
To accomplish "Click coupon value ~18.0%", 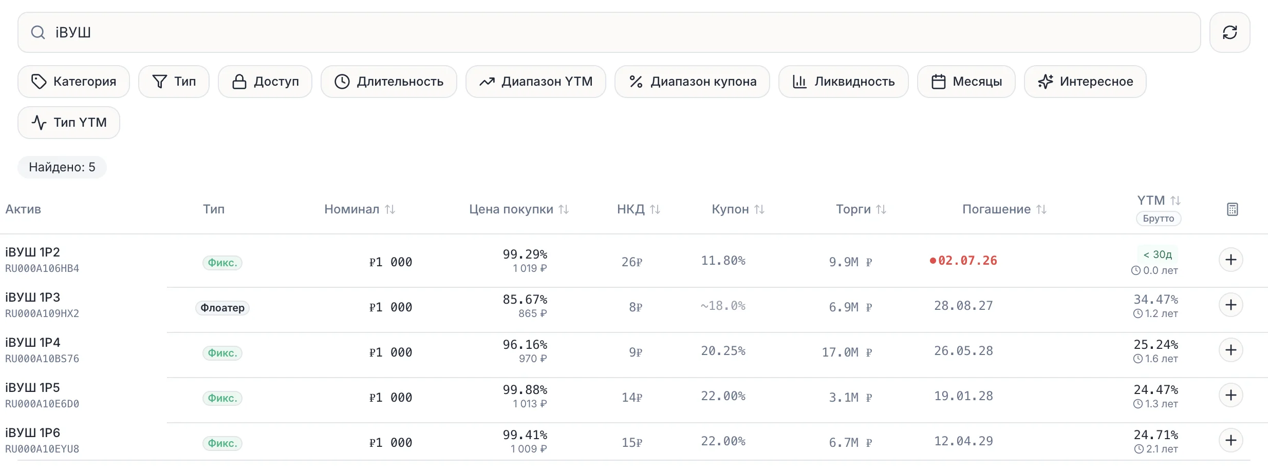I will [x=723, y=306].
